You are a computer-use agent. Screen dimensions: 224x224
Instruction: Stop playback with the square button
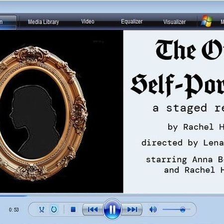[73, 210]
